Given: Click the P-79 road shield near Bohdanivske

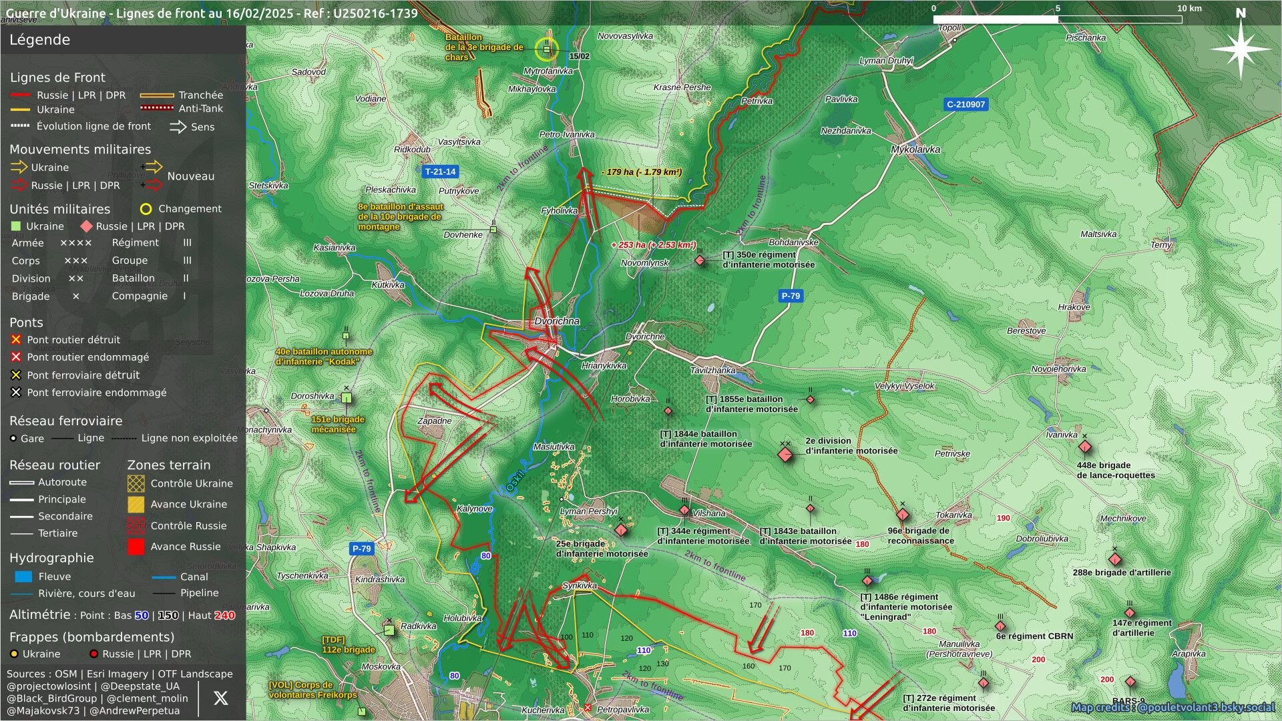Looking at the screenshot, I should 791,296.
